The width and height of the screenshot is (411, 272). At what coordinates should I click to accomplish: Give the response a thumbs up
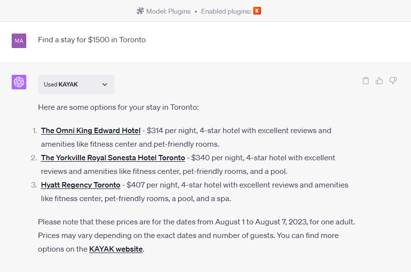click(379, 81)
